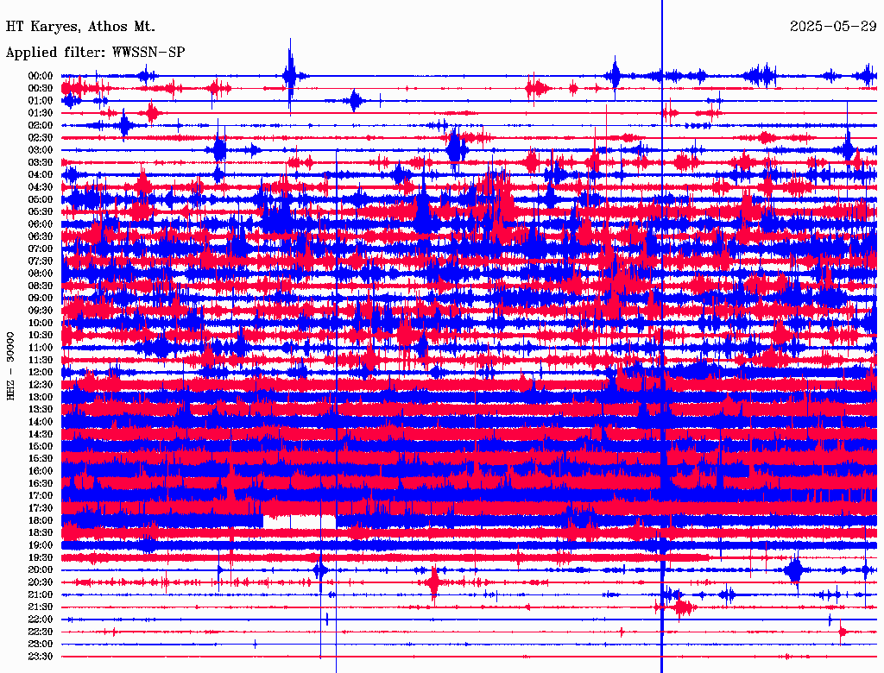
Task: Select the 05:00 time label
Action: tap(41, 199)
